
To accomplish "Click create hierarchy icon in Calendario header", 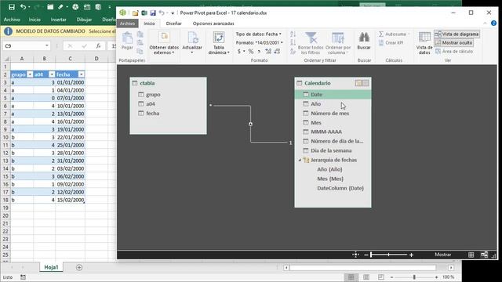I will [x=358, y=83].
